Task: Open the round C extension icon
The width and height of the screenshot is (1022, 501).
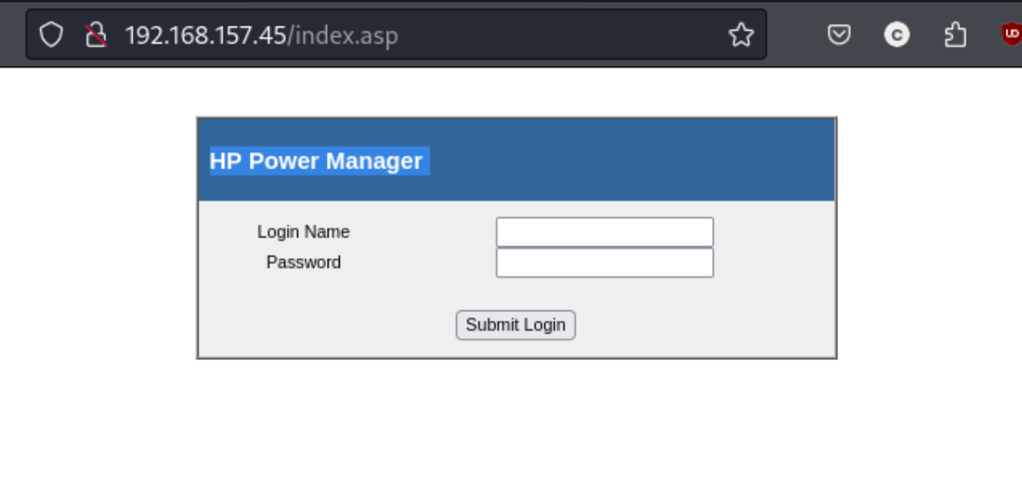Action: pos(897,34)
